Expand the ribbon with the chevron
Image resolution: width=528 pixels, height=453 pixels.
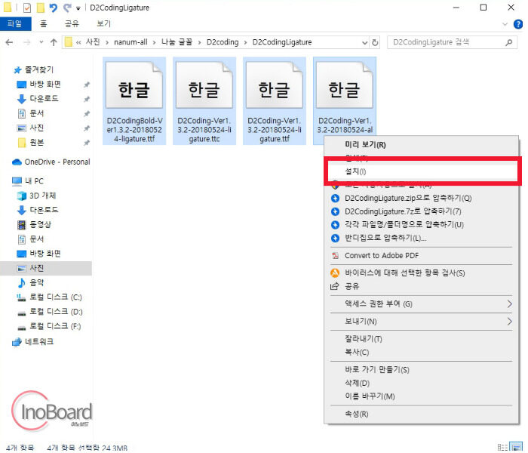[x=505, y=24]
